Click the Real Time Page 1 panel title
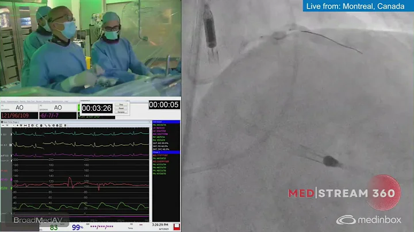The image size is (414, 232). (x=11, y=122)
